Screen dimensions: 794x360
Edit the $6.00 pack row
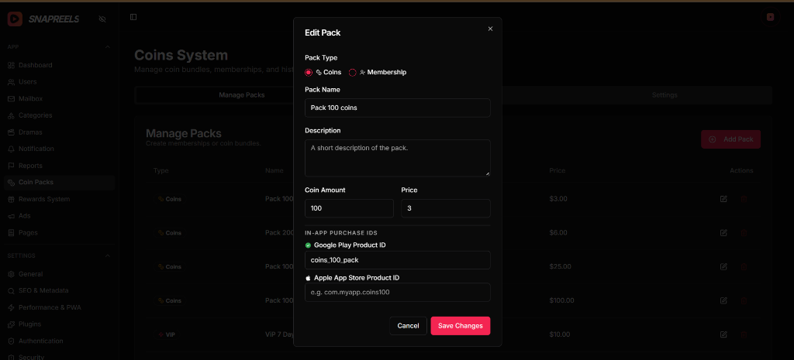point(723,232)
